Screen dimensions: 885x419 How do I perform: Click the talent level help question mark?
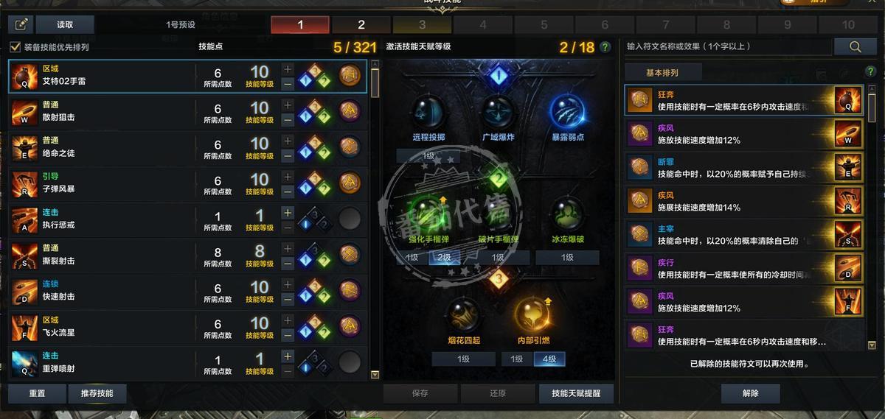click(x=605, y=47)
